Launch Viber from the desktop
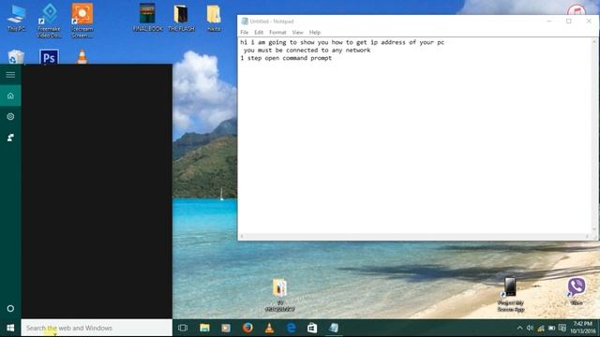Image resolution: width=600 pixels, height=337 pixels. pos(577,291)
